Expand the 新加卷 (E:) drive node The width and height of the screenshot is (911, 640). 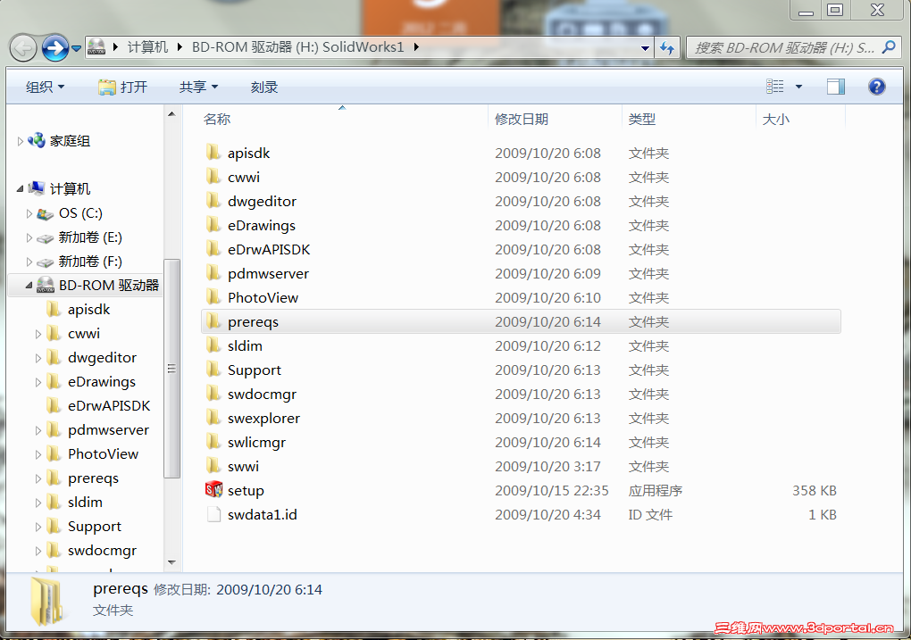29,237
